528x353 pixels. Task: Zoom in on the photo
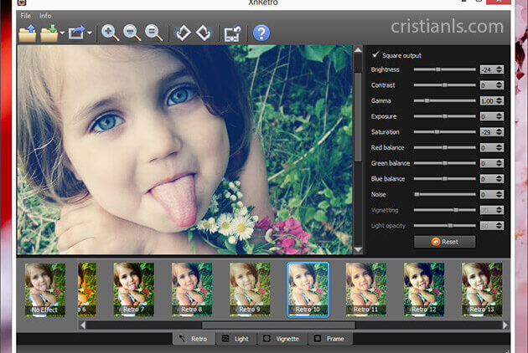(x=110, y=33)
